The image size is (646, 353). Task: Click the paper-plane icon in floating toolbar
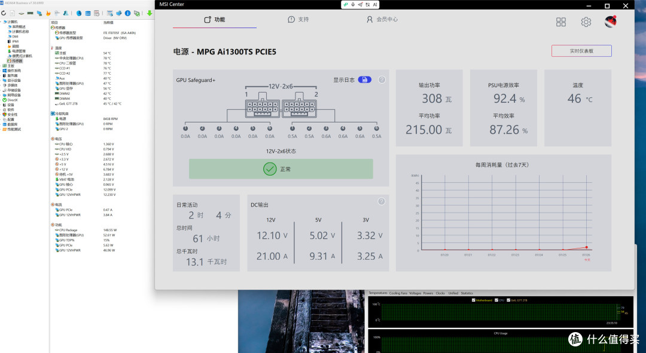[x=360, y=5]
